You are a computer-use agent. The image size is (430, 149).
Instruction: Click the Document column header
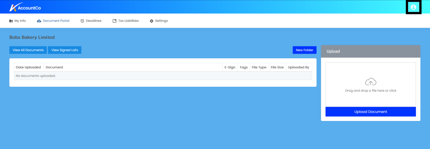[133, 67]
